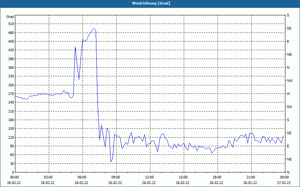Select the N compass label on the 360 gridline
The width and height of the screenshot is (300, 187).
288,68
